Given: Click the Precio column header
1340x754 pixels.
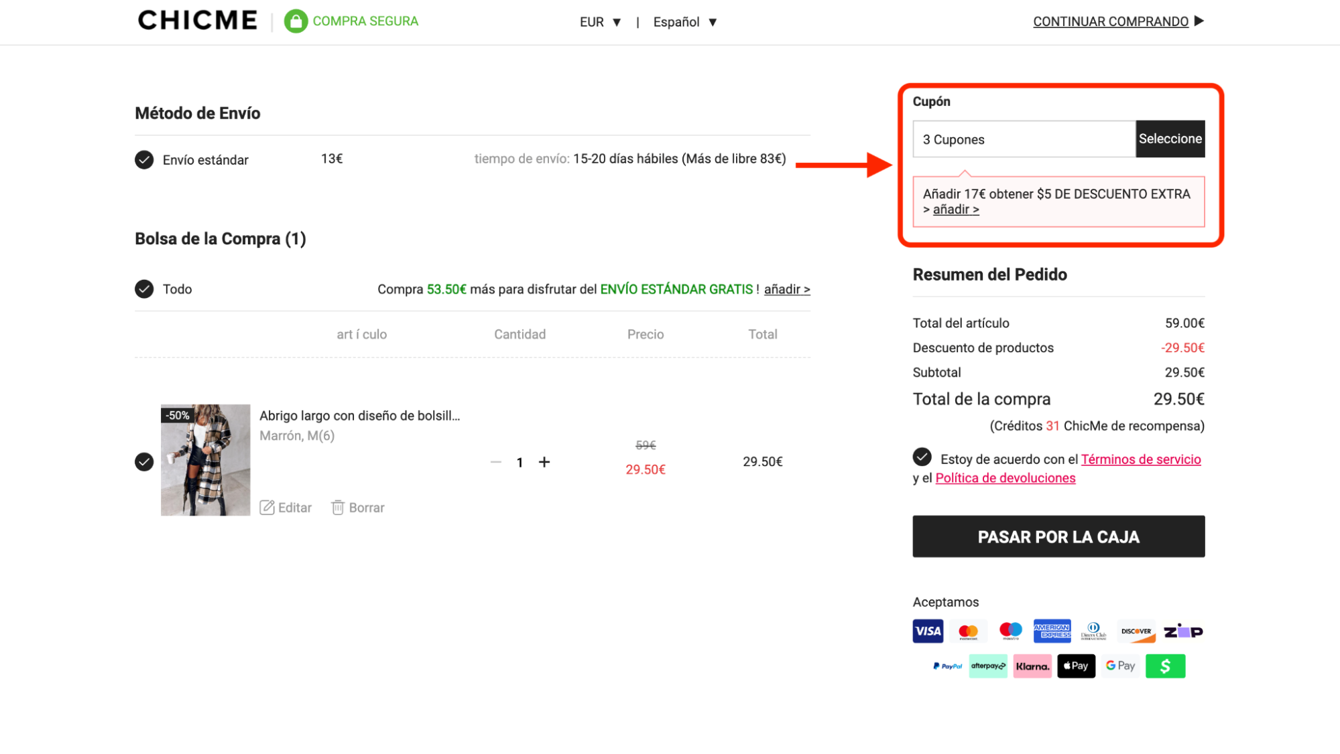Looking at the screenshot, I should tap(646, 334).
